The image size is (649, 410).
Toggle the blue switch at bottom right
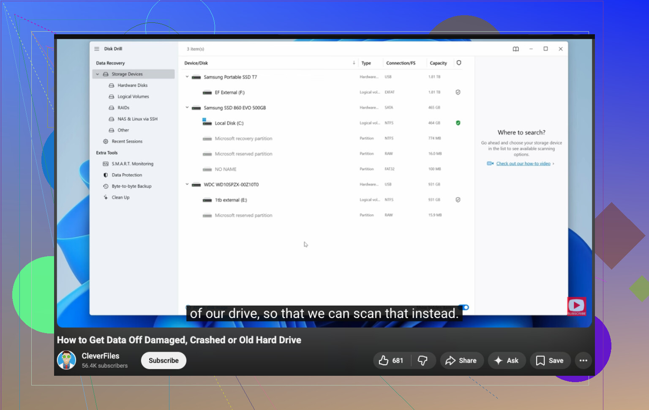pos(464,307)
